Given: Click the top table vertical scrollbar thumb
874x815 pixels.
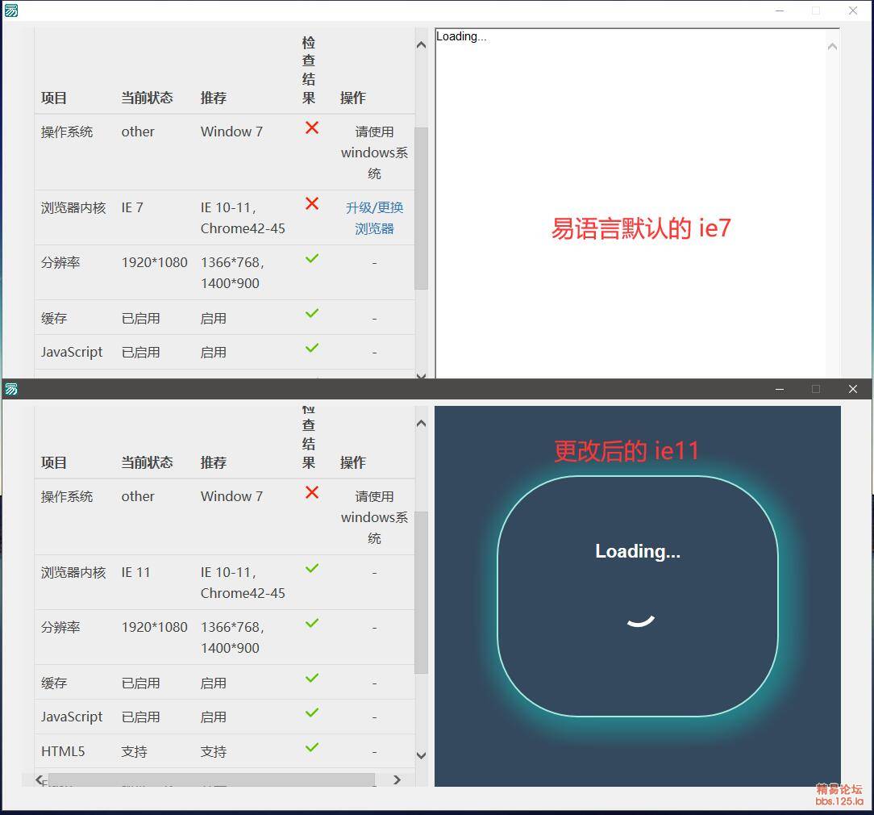Looking at the screenshot, I should pos(422,209).
